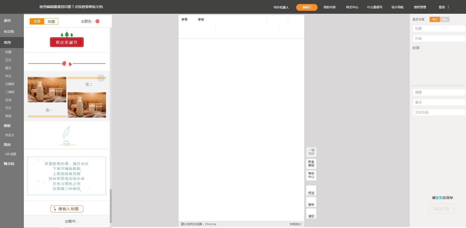Screen dimensions: 466x228
Task: Clear the editor with 清空
Action: (311, 213)
